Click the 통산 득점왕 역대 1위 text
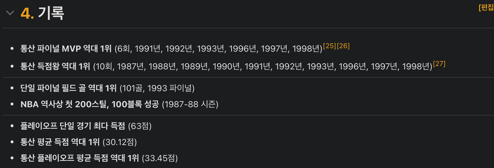 pos(55,66)
